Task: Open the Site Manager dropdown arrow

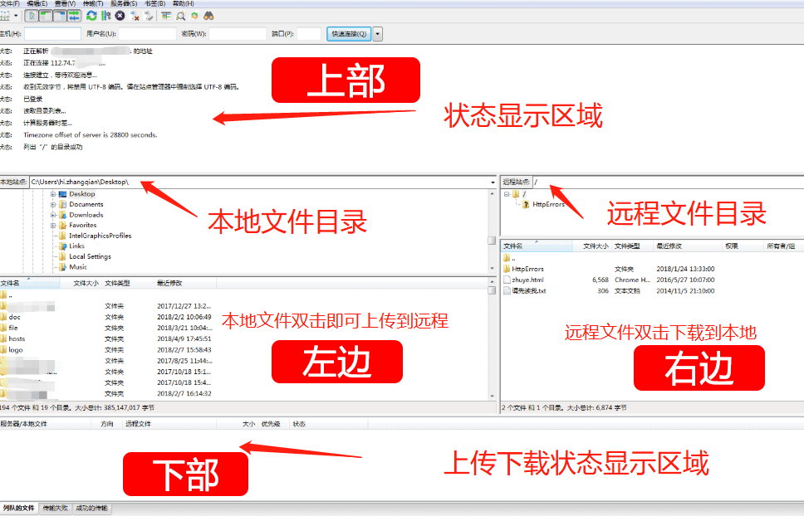Action: pos(16,16)
